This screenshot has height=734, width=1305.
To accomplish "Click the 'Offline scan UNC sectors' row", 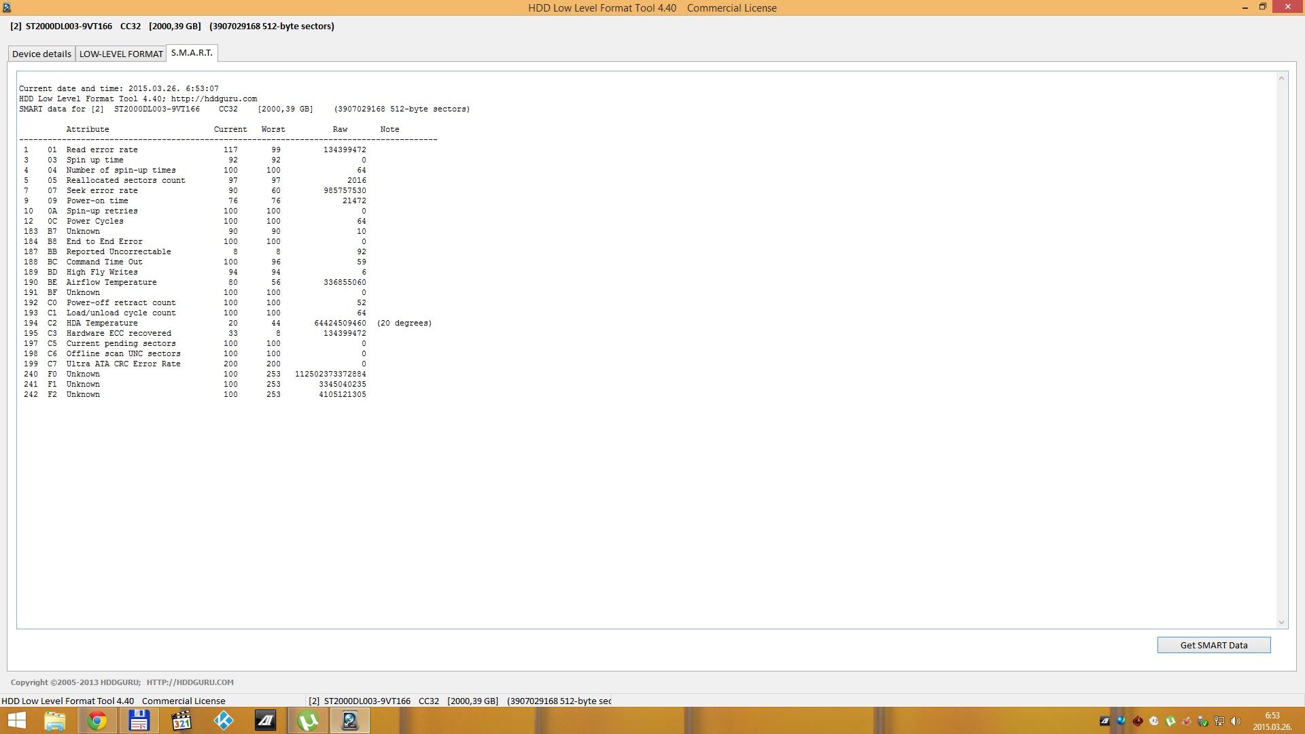I will click(x=195, y=353).
